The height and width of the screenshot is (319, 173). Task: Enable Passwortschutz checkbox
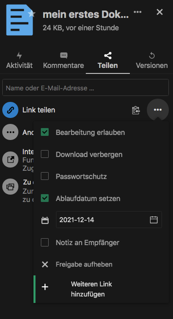click(45, 176)
